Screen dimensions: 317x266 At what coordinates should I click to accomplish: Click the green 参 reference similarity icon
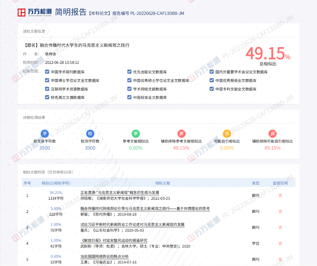[x=136, y=133]
